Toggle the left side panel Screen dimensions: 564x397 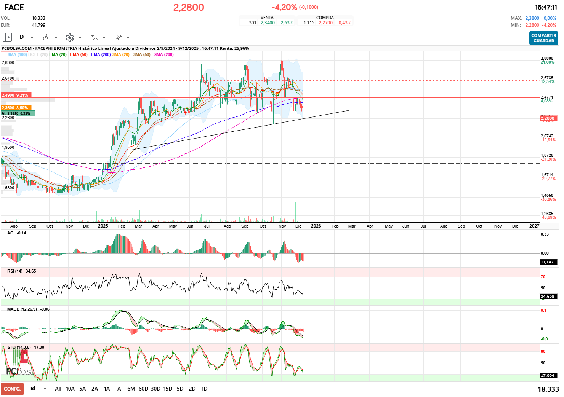7,37
